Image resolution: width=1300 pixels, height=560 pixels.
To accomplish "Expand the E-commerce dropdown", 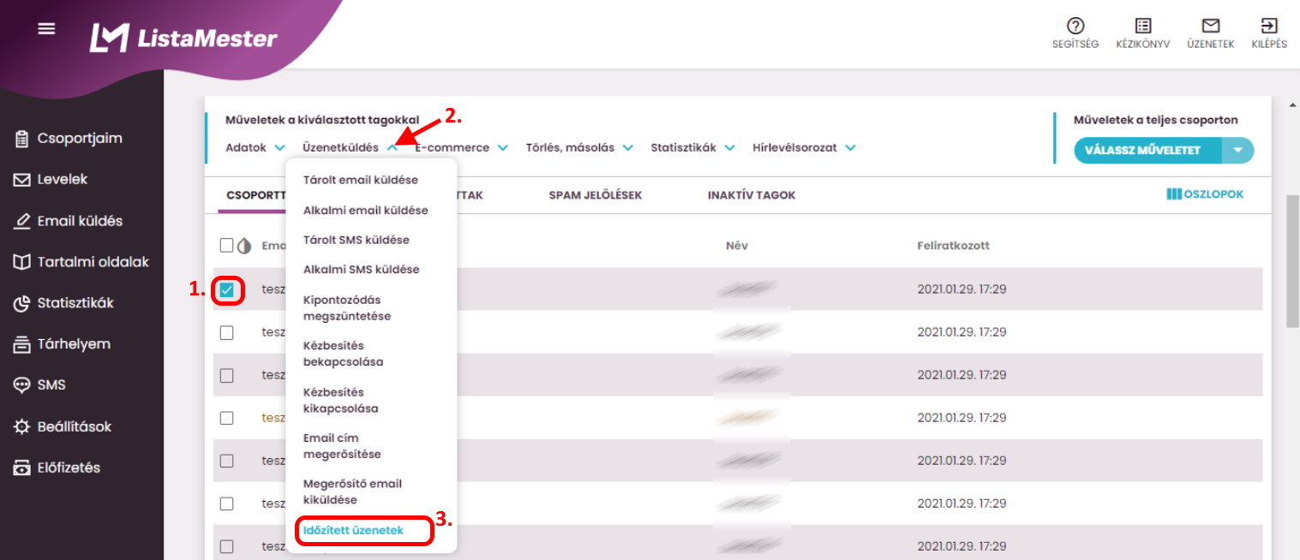I will click(461, 147).
